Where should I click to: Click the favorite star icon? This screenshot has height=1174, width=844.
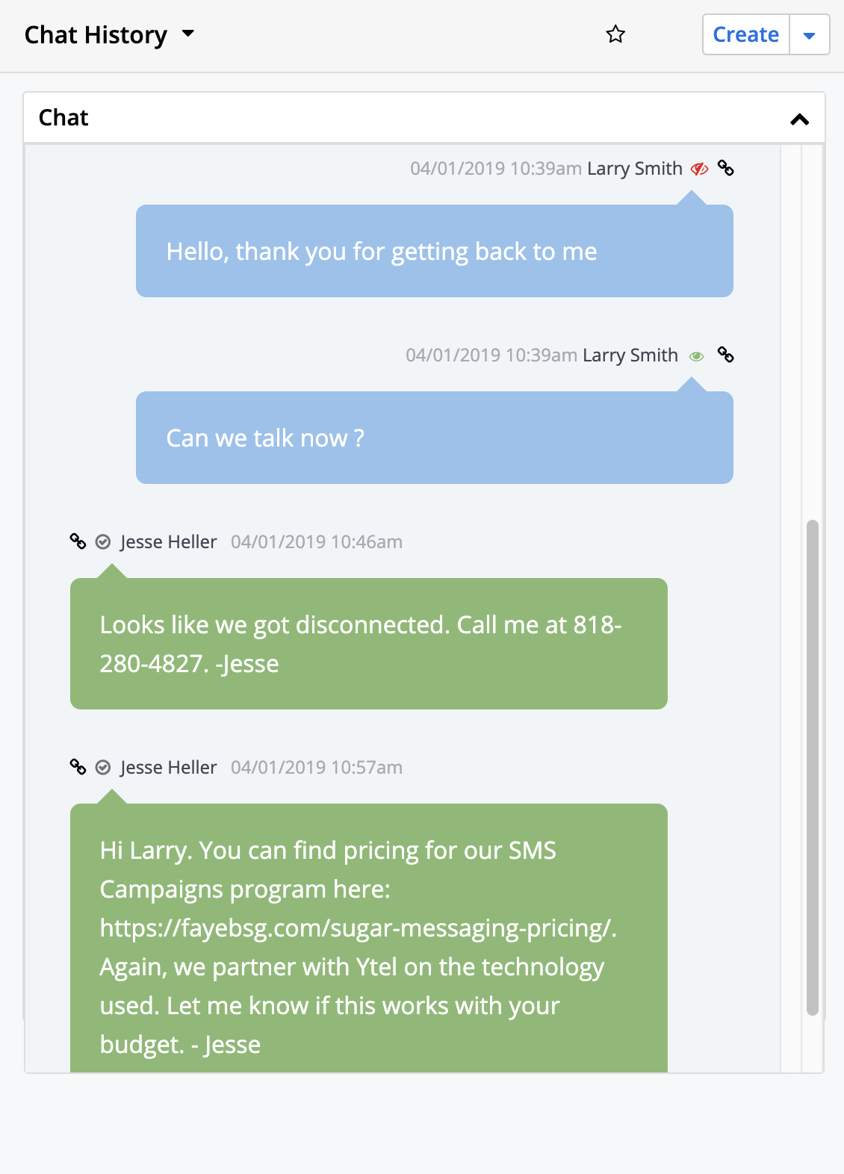[x=615, y=34]
